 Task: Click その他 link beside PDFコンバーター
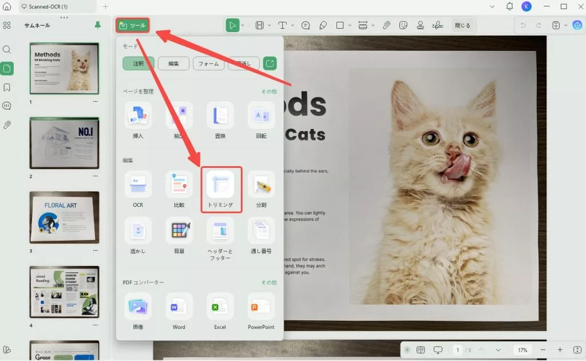tap(269, 282)
